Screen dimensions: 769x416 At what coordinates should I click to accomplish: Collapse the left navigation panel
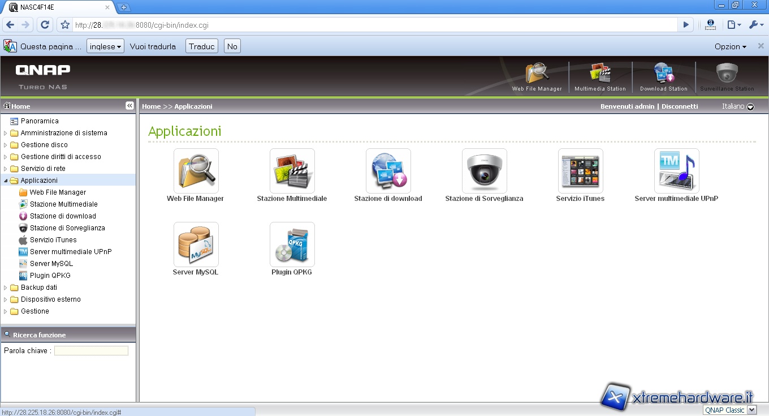click(129, 106)
